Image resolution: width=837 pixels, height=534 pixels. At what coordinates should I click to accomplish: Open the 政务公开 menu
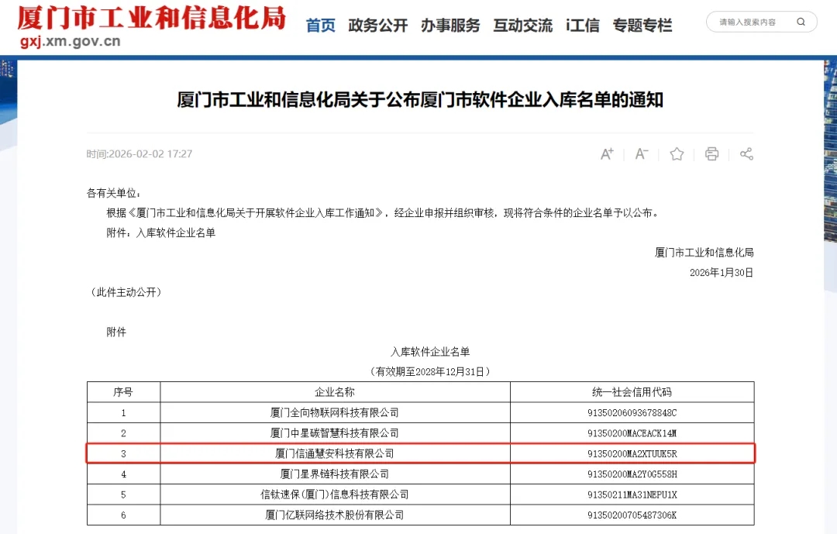click(377, 26)
